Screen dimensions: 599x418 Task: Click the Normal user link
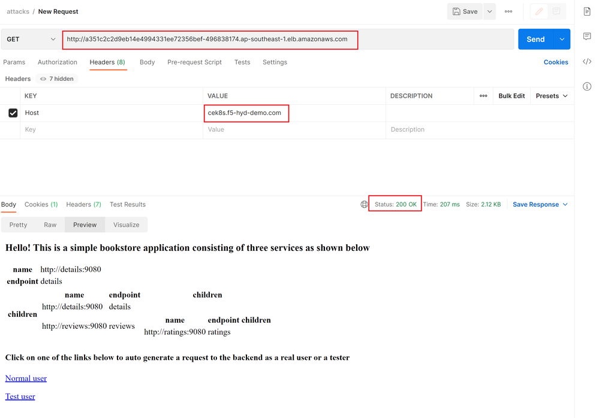point(26,378)
